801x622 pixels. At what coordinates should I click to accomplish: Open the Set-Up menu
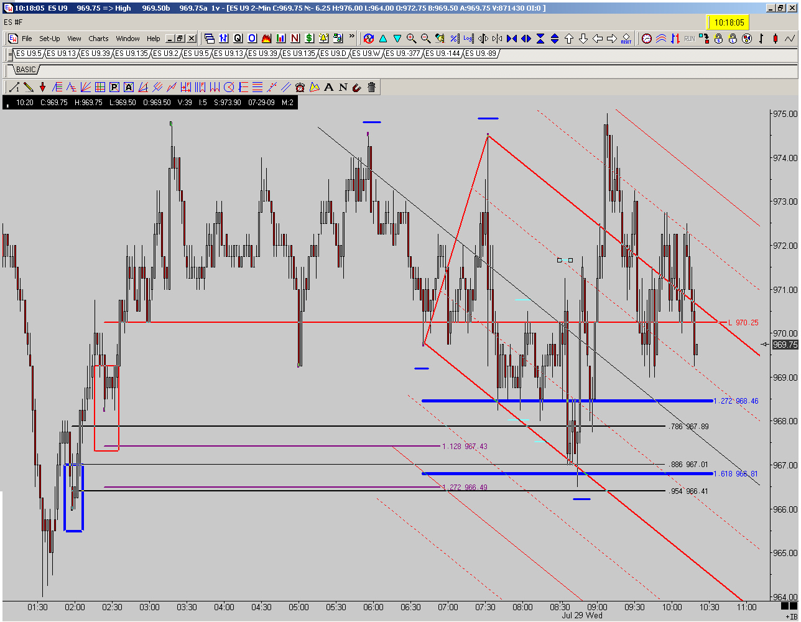pyautogui.click(x=50, y=39)
